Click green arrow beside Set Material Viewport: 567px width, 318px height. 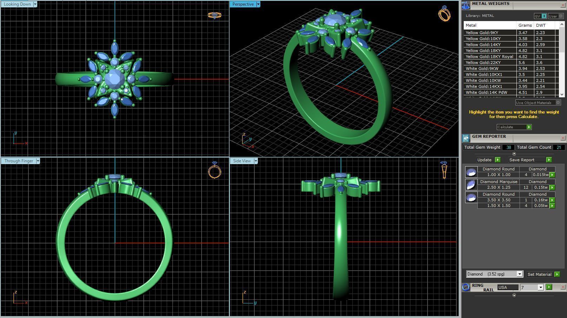[x=557, y=274]
